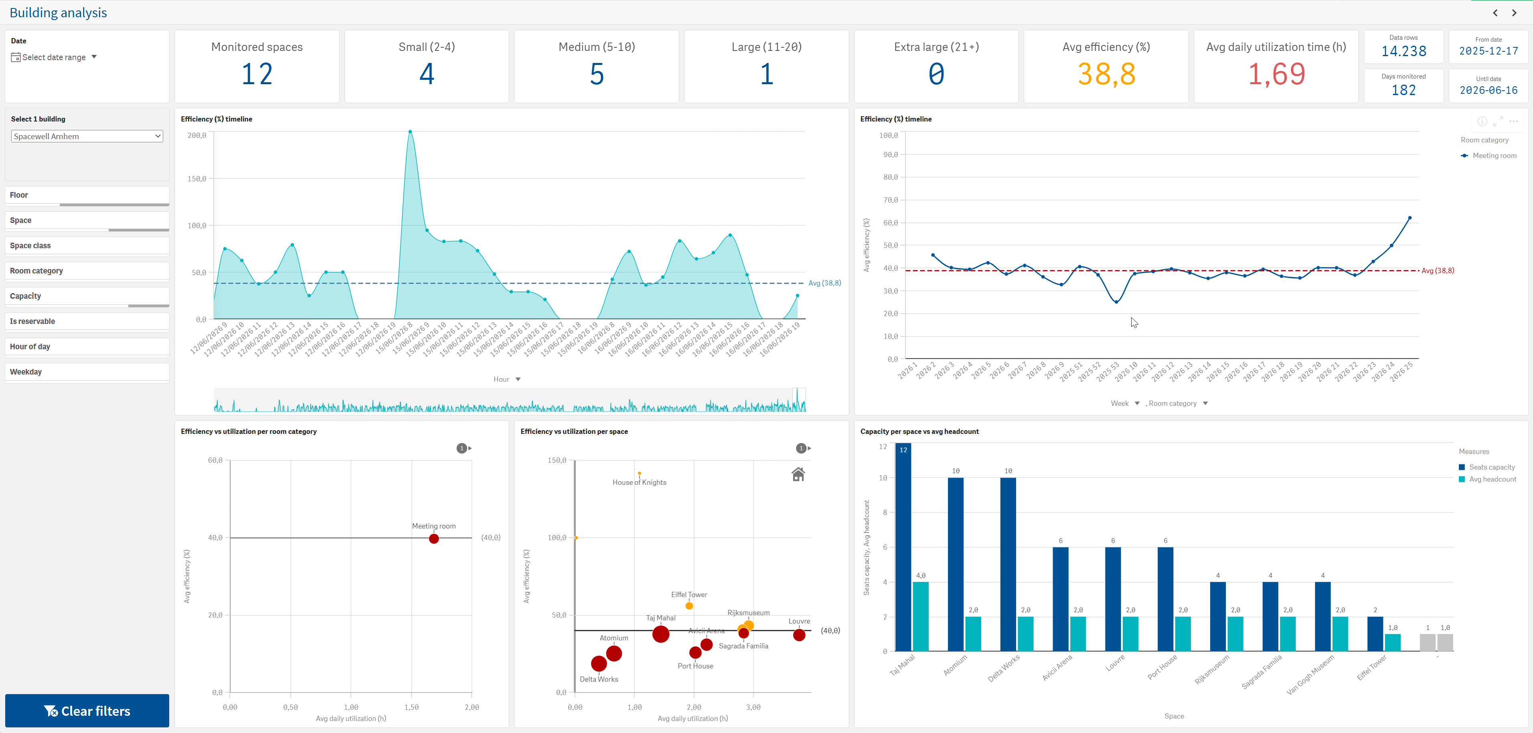Toggle Seats capacity legend swatch
The width and height of the screenshot is (1533, 733).
(1462, 467)
